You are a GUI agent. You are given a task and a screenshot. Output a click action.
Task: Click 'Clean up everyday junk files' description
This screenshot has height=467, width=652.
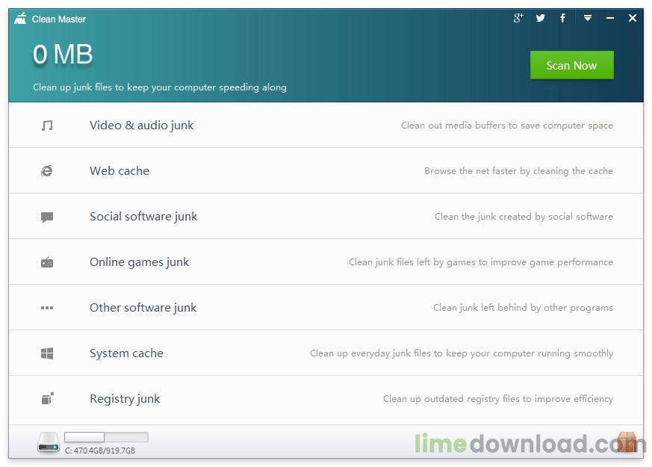point(462,353)
